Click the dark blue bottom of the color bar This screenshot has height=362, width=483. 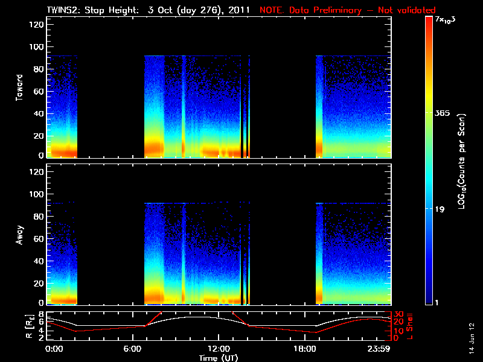(429, 300)
